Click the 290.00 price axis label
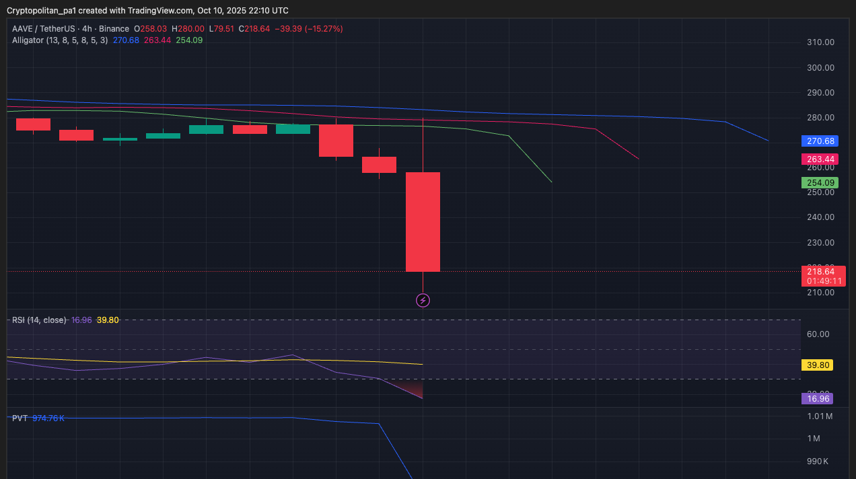856x479 pixels. click(x=820, y=93)
